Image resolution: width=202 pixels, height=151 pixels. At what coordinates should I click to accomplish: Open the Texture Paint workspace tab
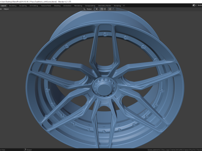(46, 6)
